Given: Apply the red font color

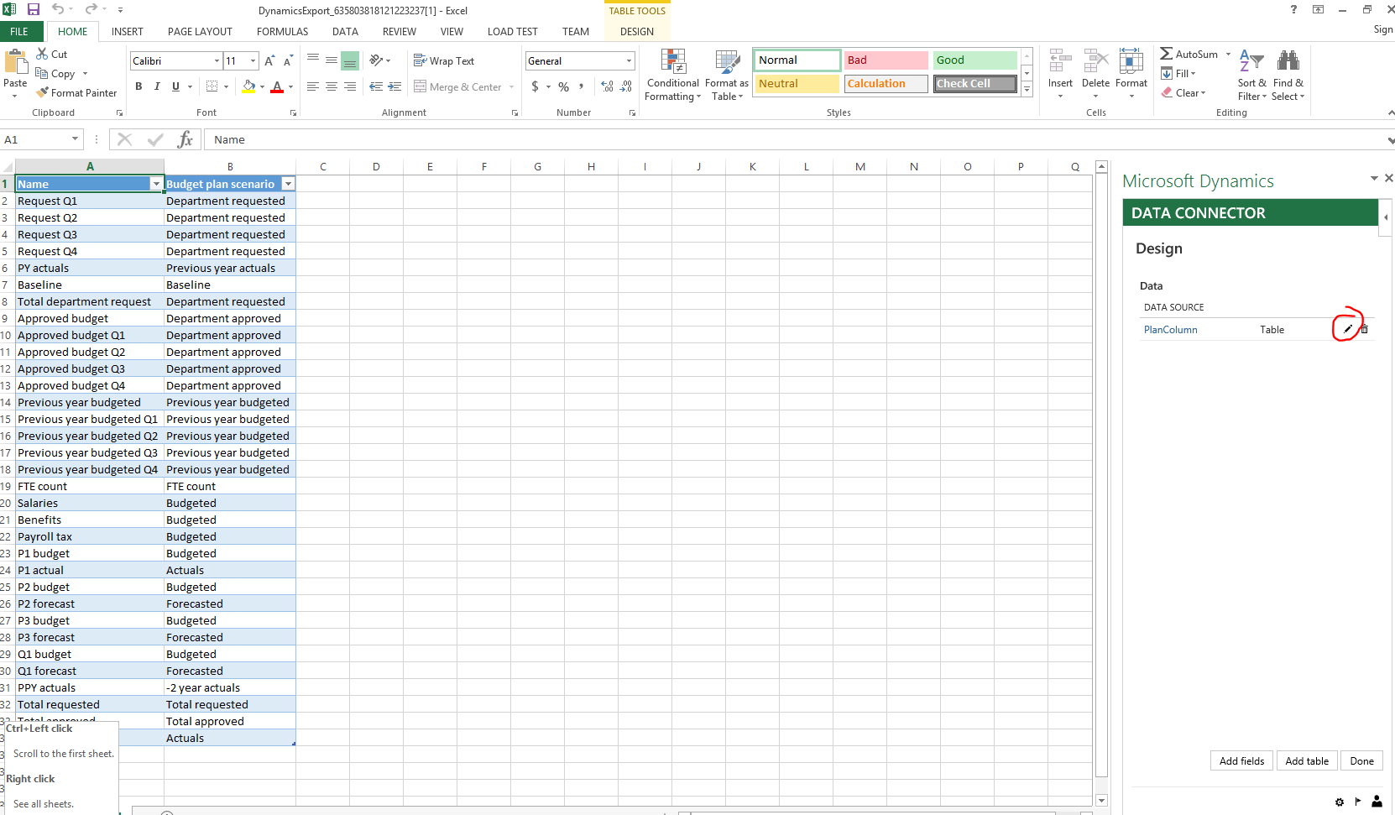Looking at the screenshot, I should (x=277, y=86).
